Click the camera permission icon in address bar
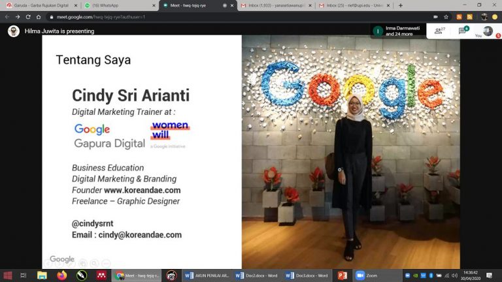This screenshot has height=282, width=502. point(435,17)
